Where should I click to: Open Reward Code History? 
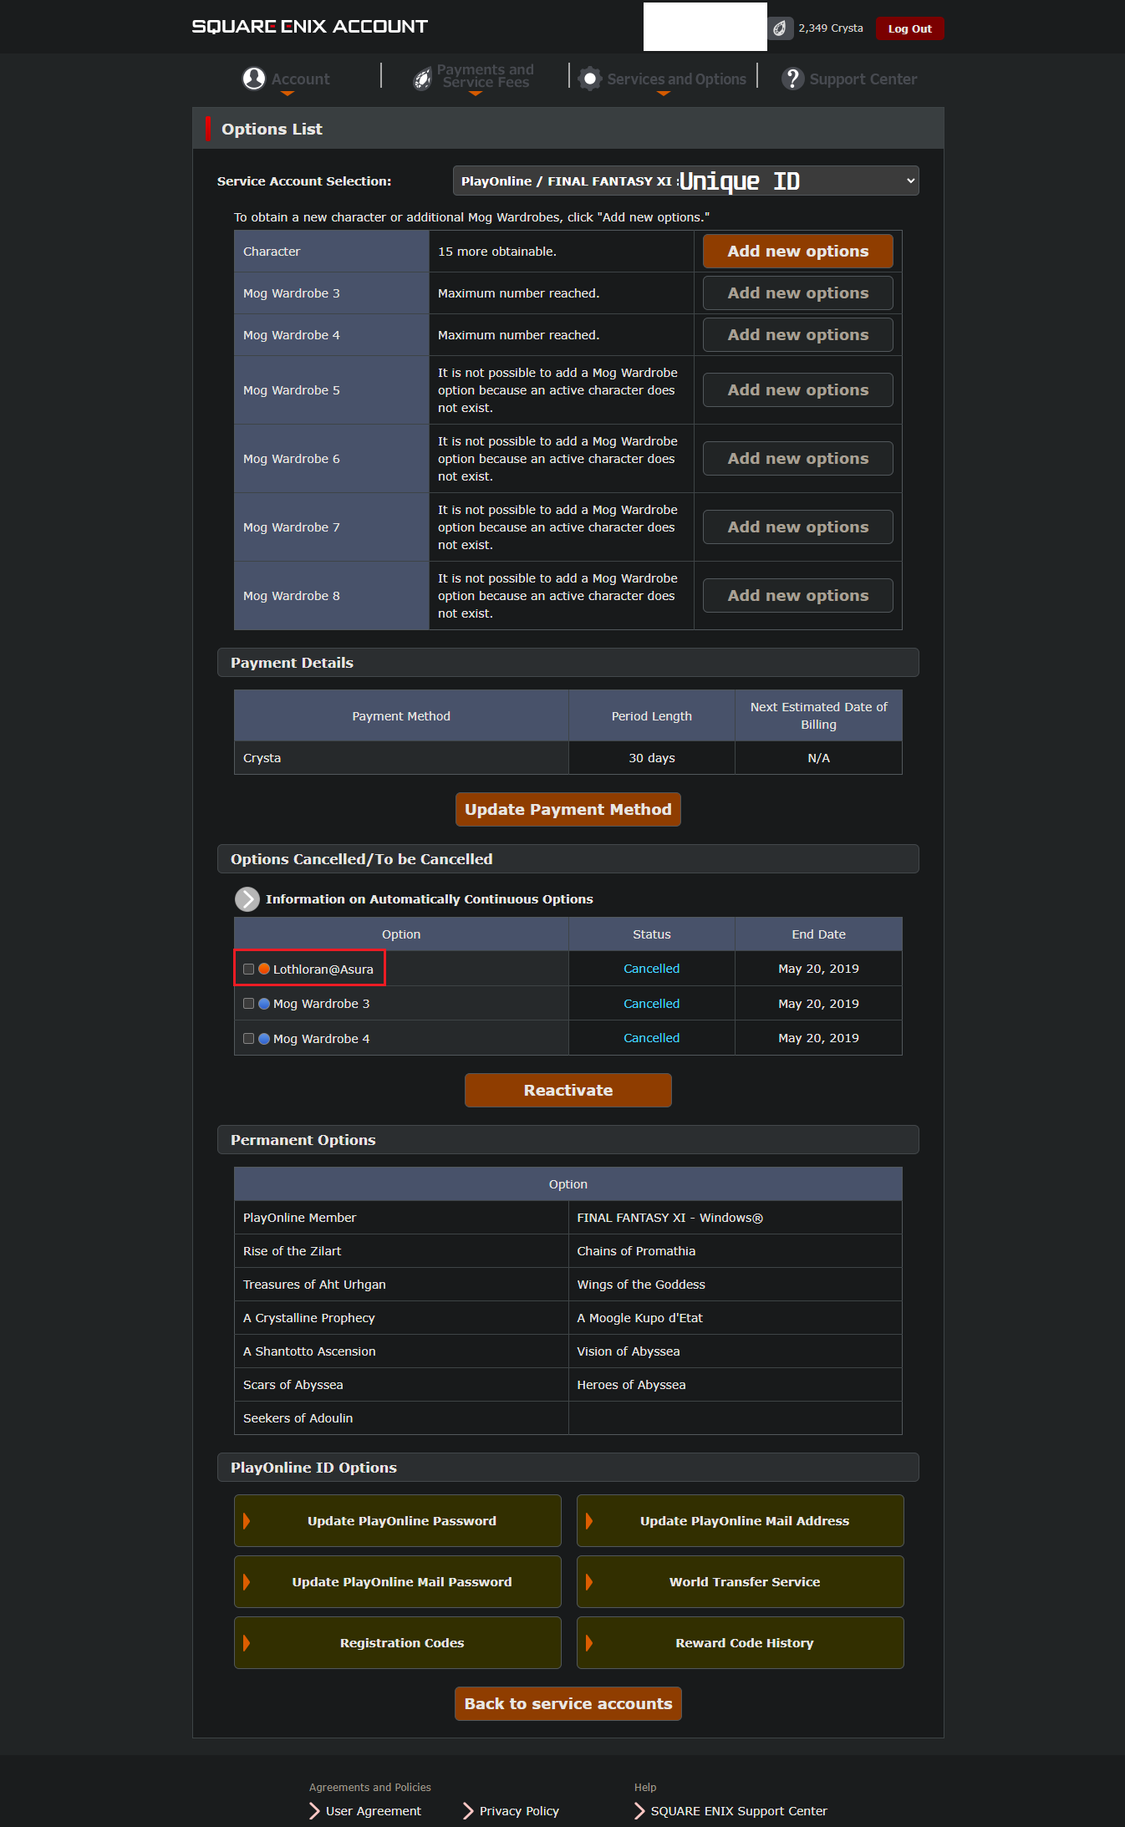741,1643
